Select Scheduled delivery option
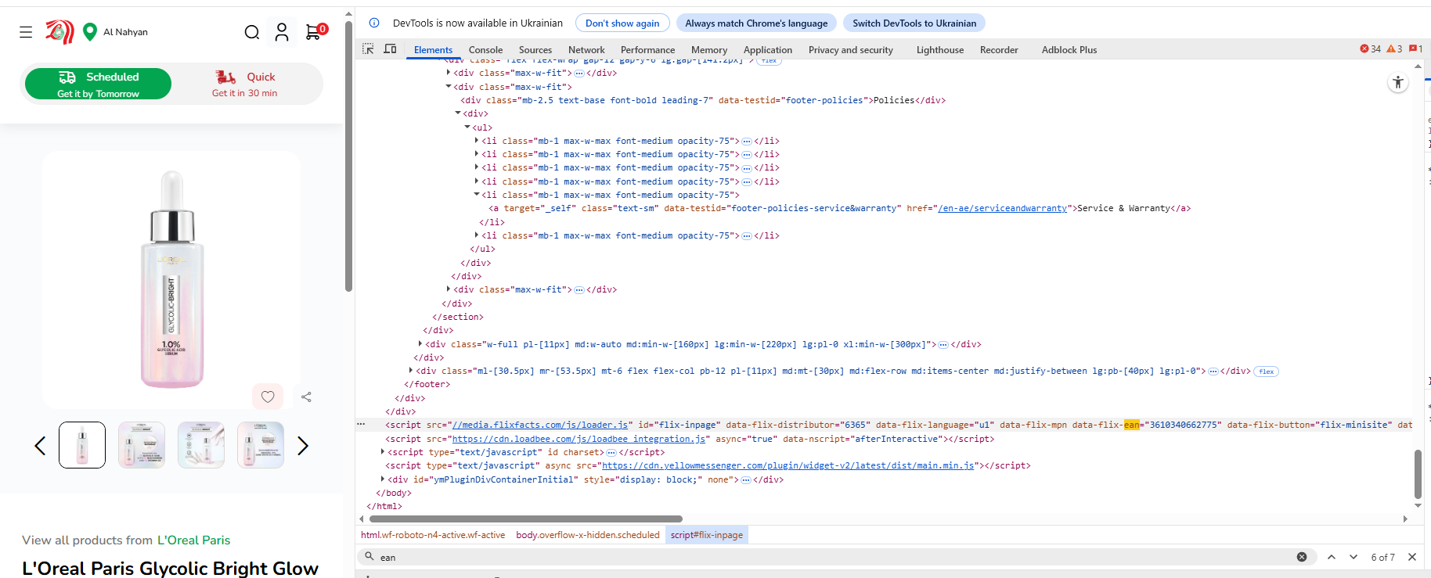 pos(98,84)
